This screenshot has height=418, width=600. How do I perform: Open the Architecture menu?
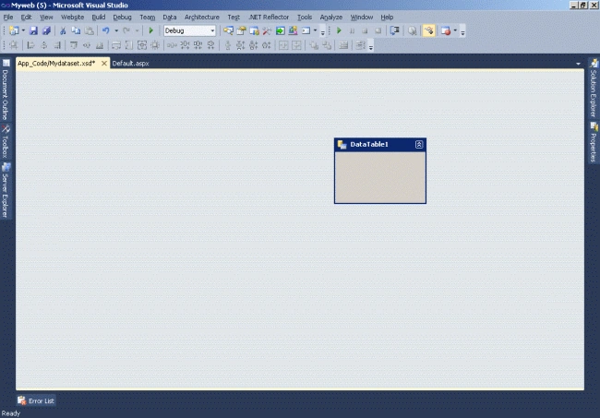pyautogui.click(x=201, y=18)
